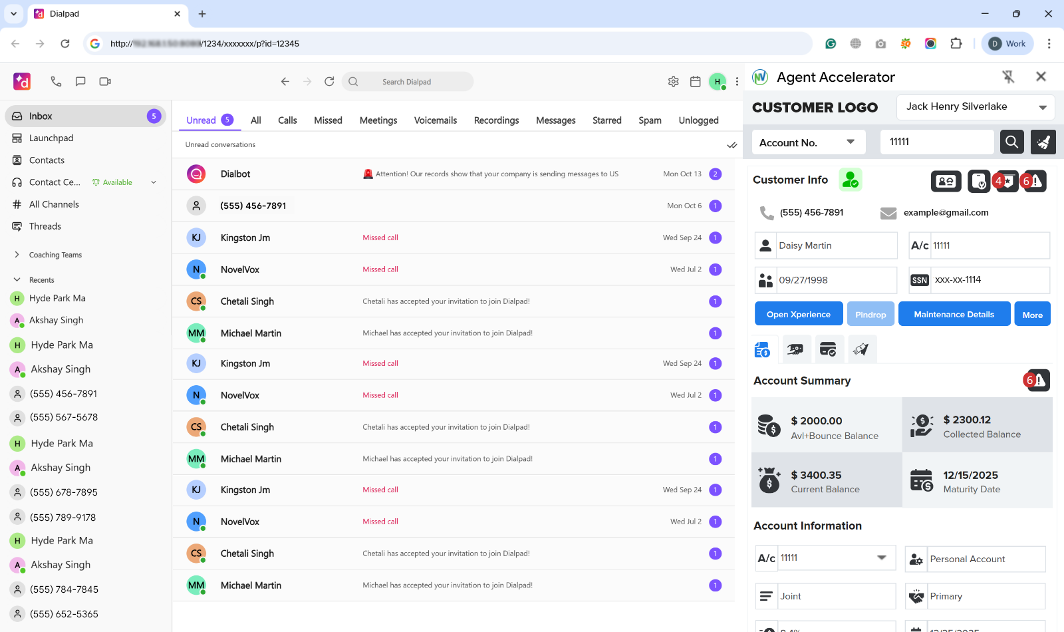Click the Pindrop button
Screen dimensions: 1064x632
[x=870, y=314]
